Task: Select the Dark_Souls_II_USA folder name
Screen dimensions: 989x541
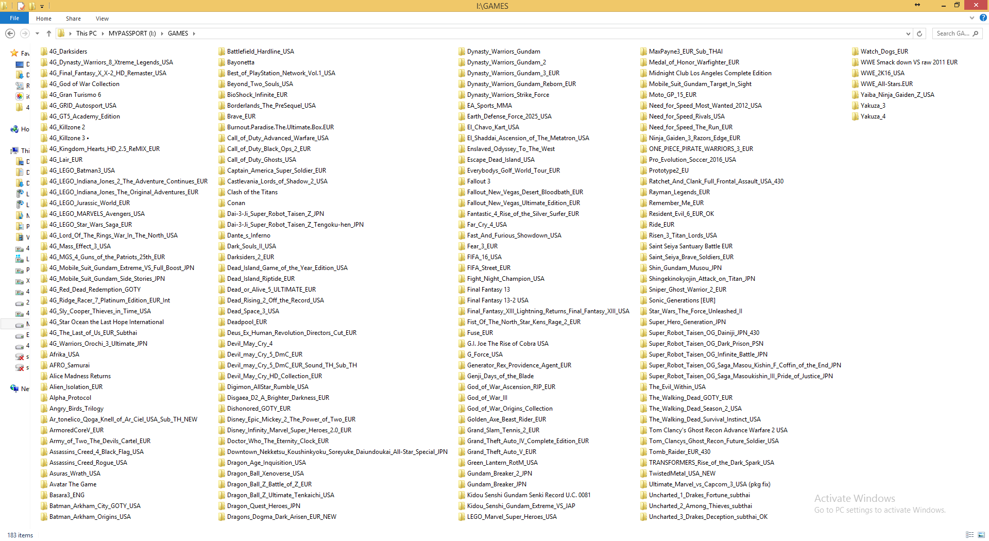Action: 252,246
